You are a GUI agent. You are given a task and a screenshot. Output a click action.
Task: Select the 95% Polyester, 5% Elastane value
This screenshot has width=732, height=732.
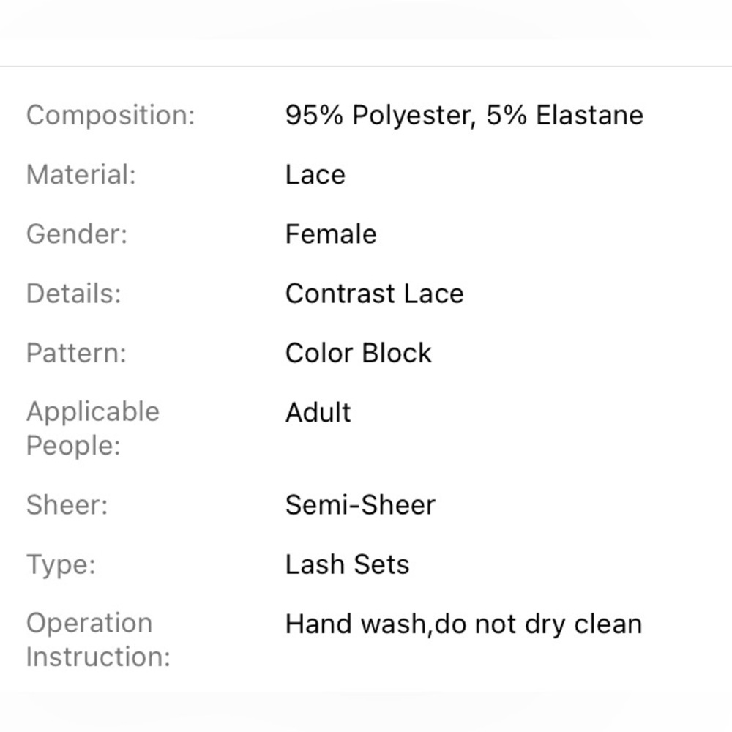465,115
